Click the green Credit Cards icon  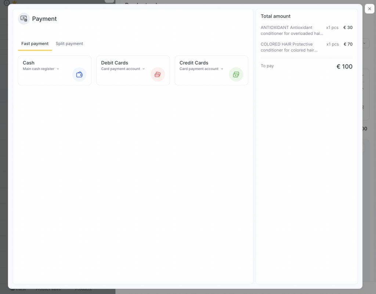[236, 74]
